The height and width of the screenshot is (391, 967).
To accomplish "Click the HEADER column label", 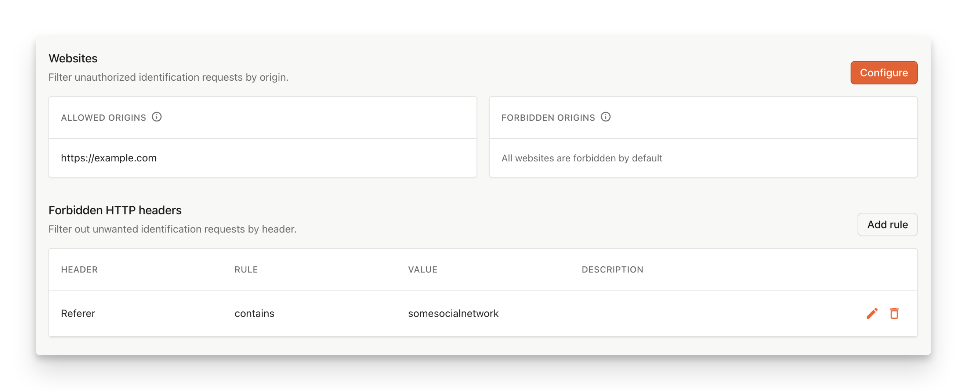I will point(79,270).
